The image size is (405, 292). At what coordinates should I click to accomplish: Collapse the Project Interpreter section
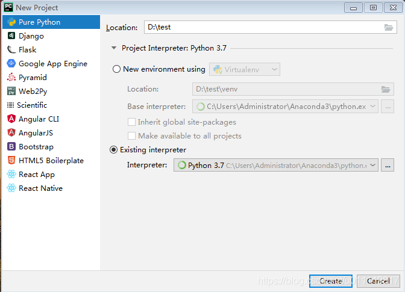pos(114,48)
